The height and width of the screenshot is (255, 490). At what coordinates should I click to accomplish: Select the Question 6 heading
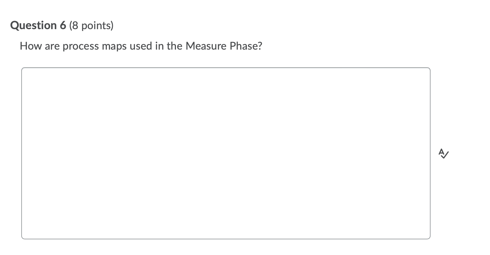coord(38,25)
